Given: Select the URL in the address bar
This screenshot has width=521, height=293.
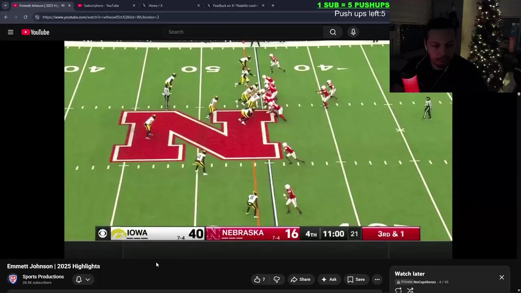Looking at the screenshot, I should [101, 17].
